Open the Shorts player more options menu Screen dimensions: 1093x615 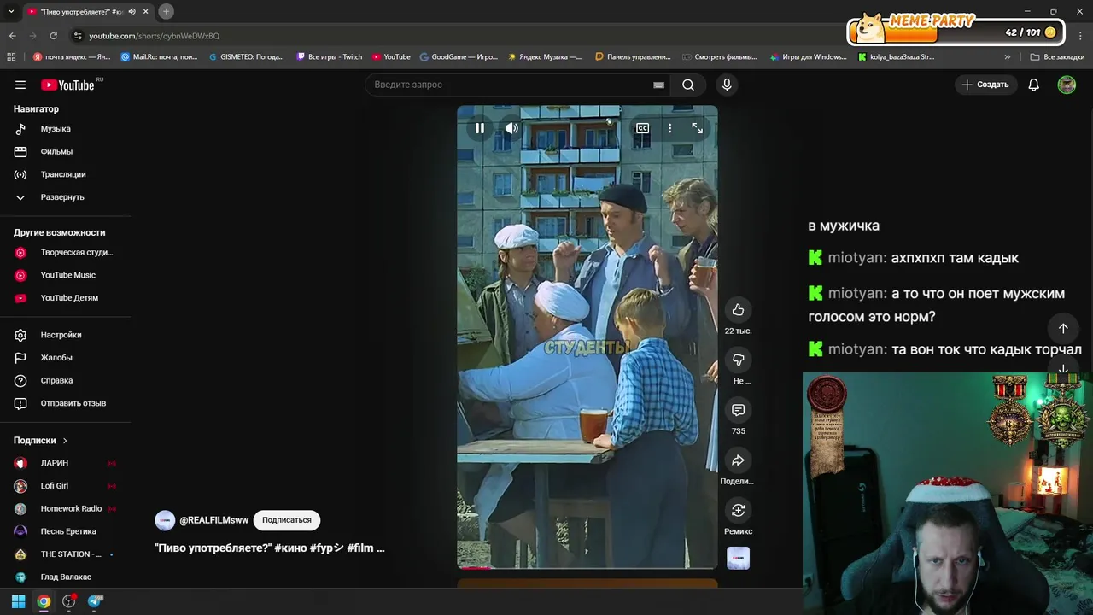click(x=669, y=128)
